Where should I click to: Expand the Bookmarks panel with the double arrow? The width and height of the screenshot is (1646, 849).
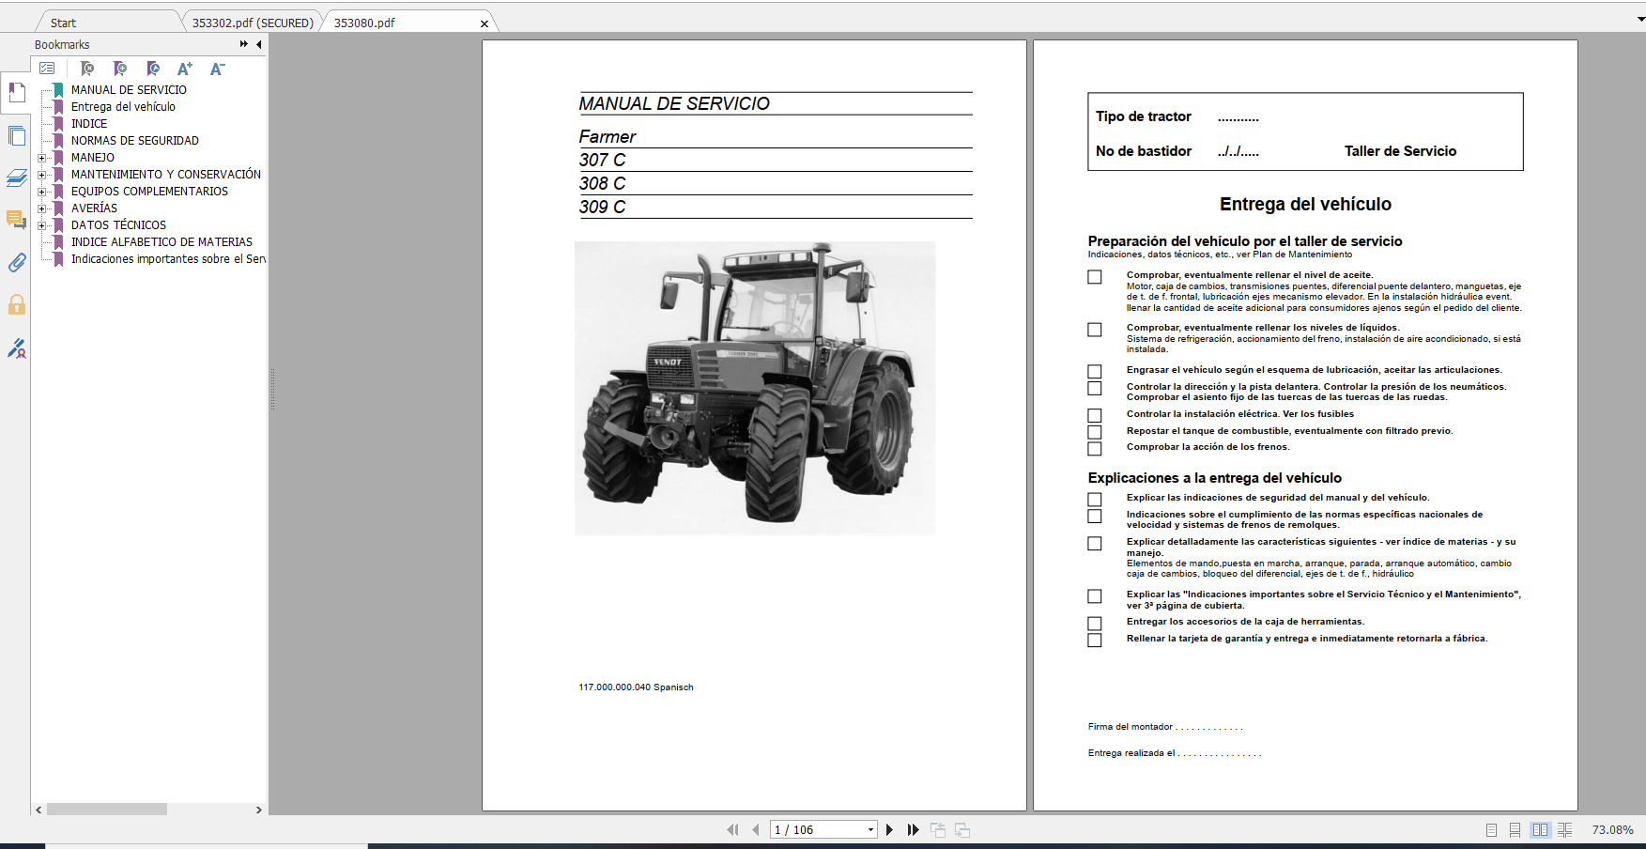243,44
